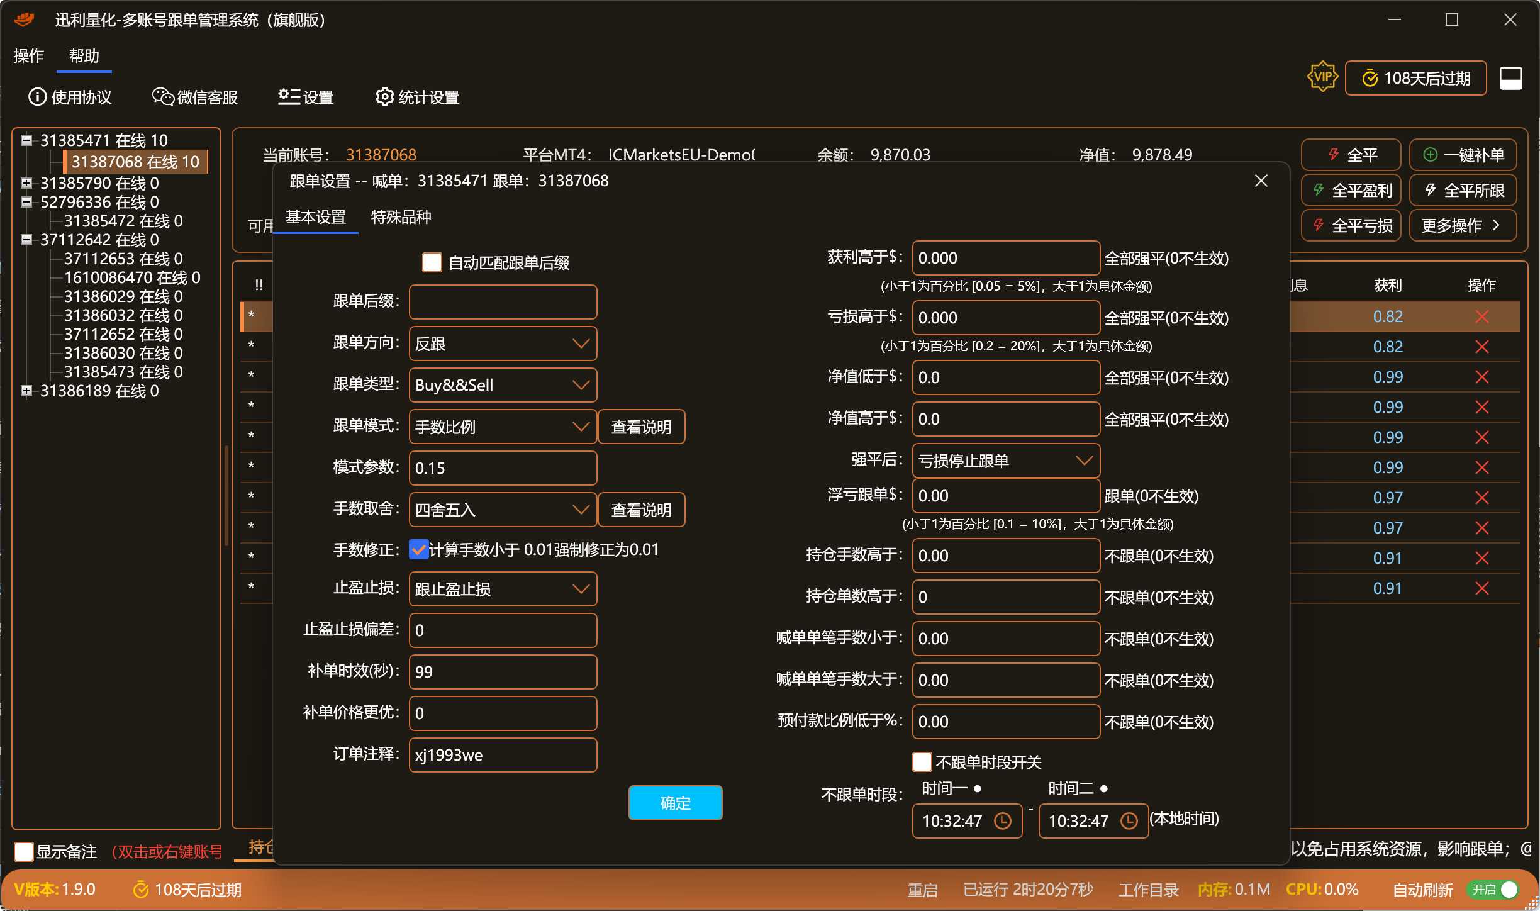
Task: Expand the 31385790 account tree node
Action: click(x=26, y=183)
